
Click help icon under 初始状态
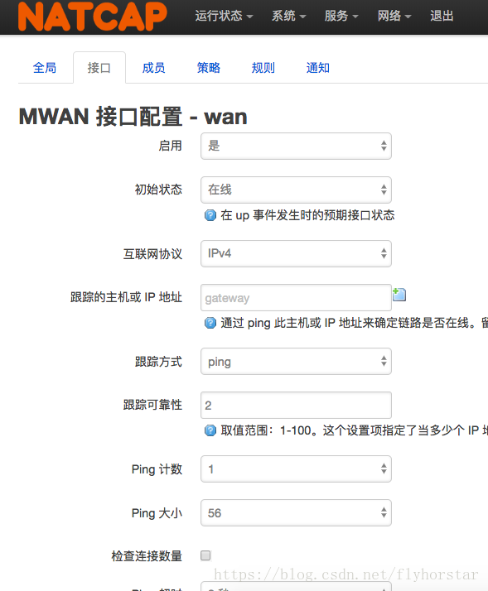click(210, 215)
